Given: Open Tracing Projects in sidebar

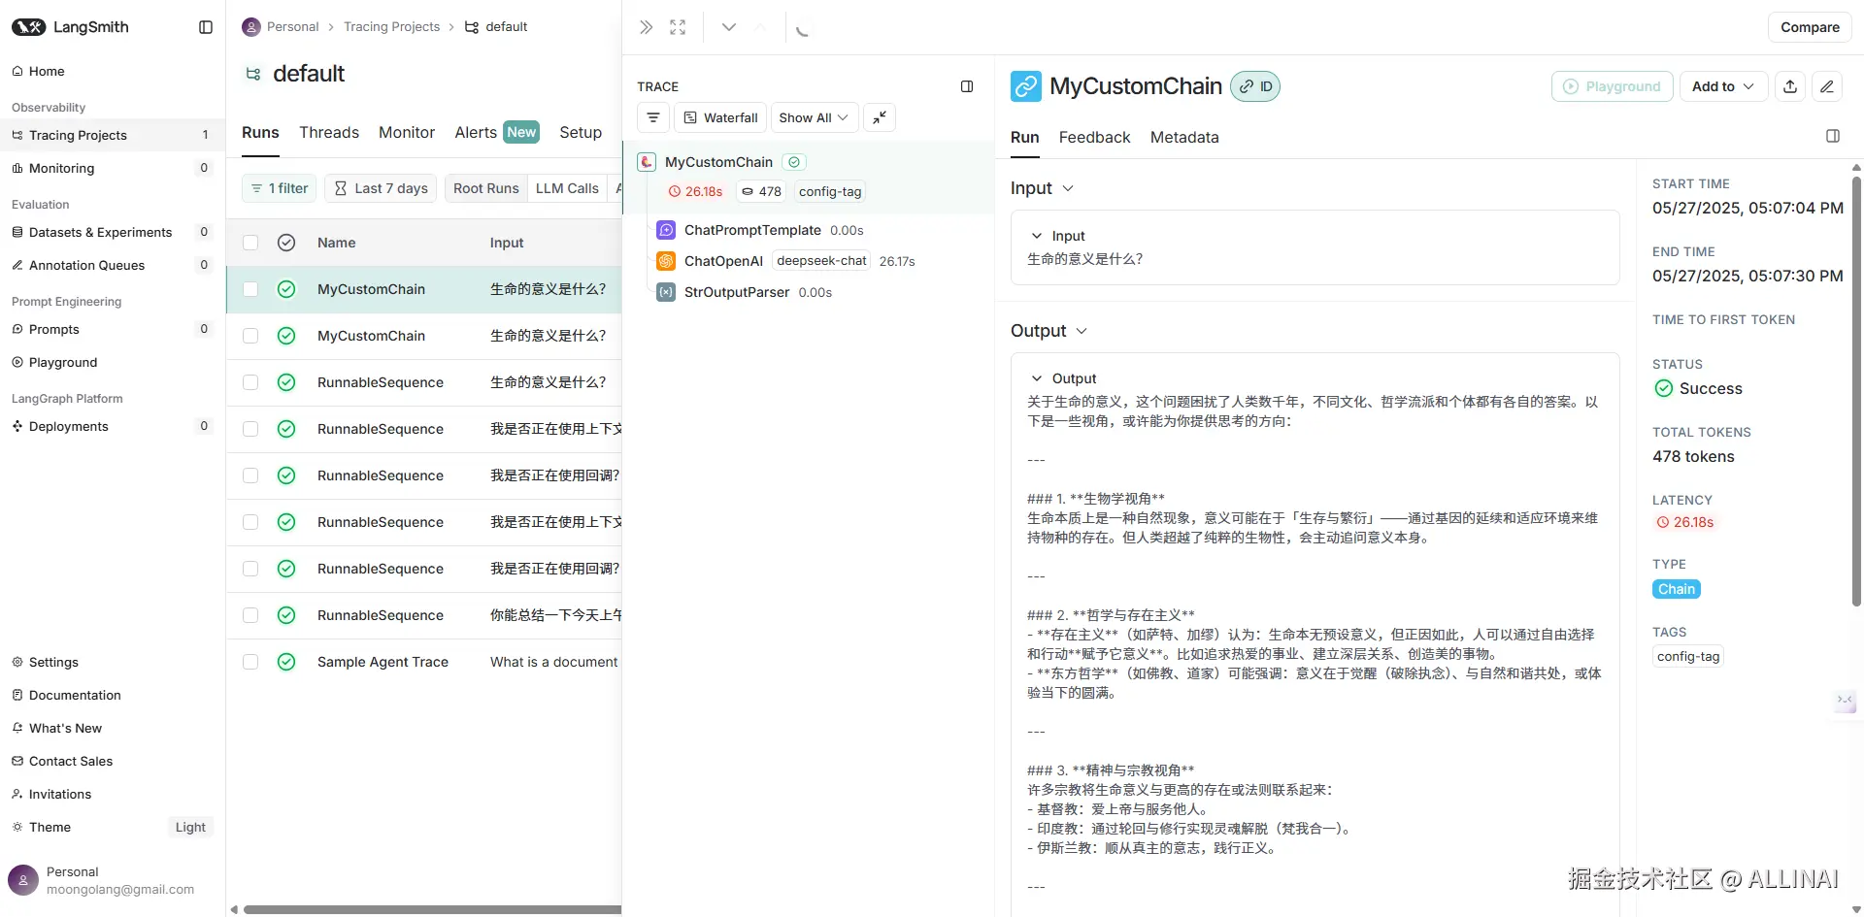Looking at the screenshot, I should pos(113,135).
